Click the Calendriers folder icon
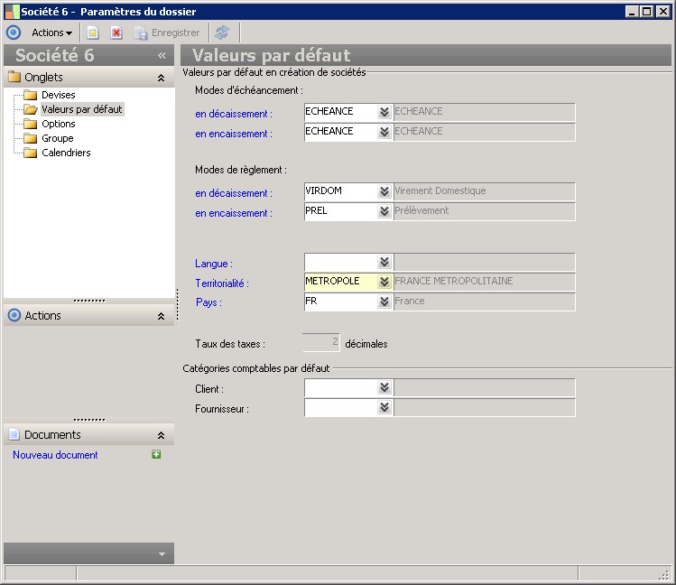The height and width of the screenshot is (585, 676). pos(30,153)
